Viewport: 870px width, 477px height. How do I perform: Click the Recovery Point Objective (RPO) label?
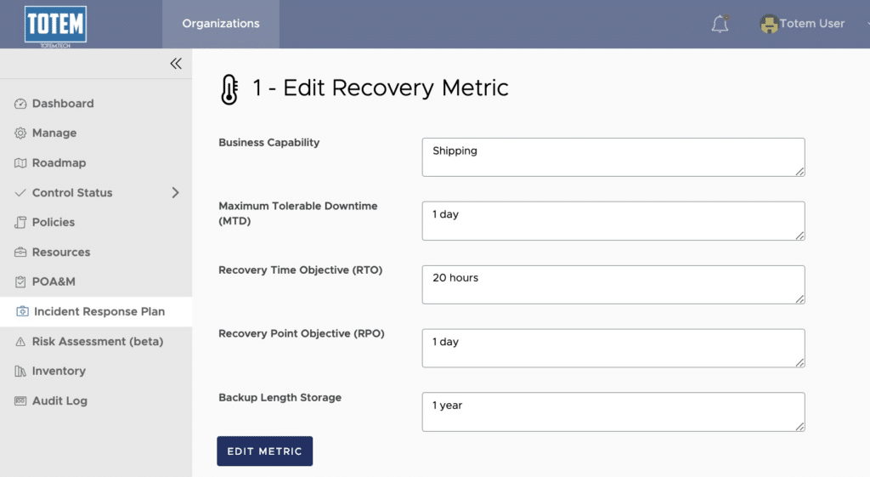tap(302, 334)
